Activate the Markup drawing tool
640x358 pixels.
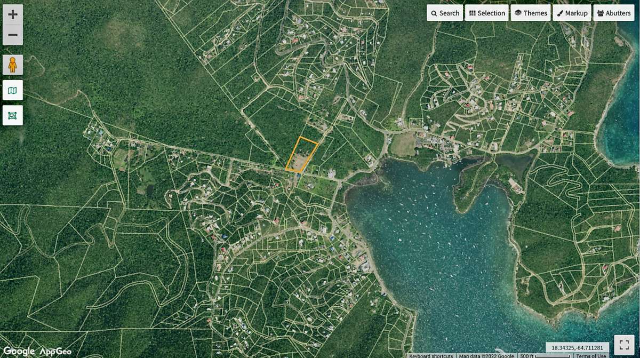(572, 13)
